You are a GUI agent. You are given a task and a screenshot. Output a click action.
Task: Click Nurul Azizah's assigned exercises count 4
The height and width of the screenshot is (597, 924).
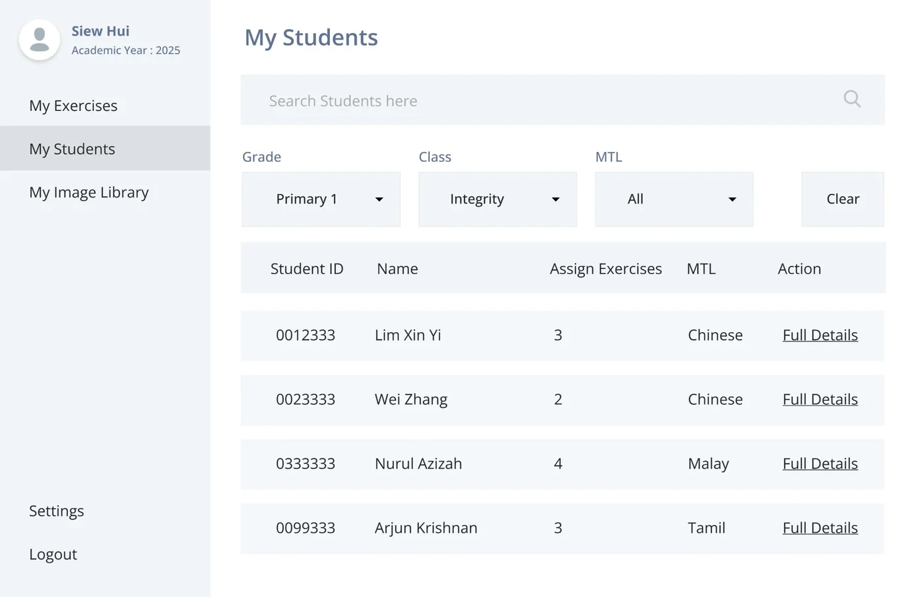(558, 464)
